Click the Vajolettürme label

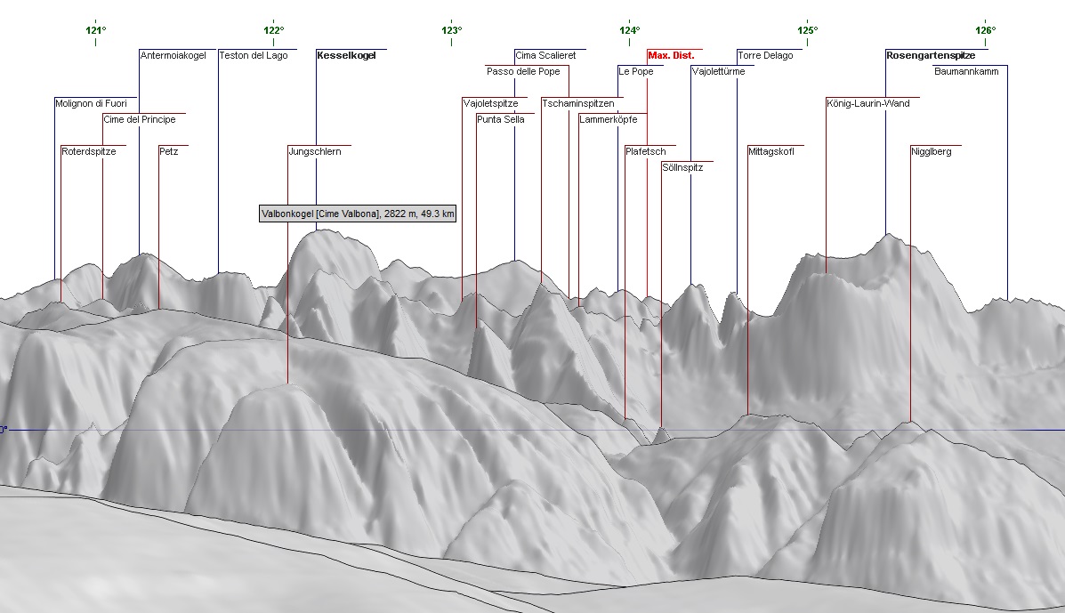[717, 71]
